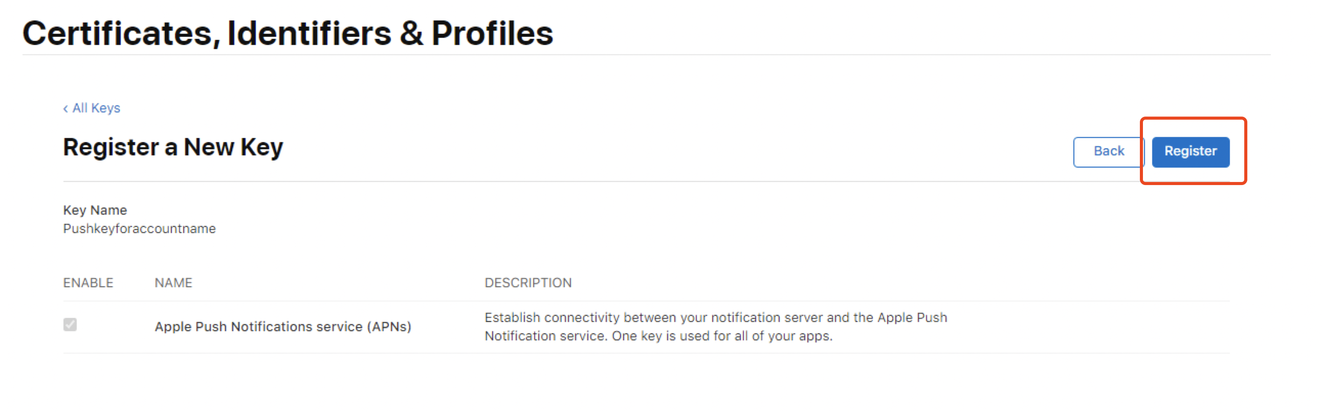The image size is (1322, 414).
Task: Click the Certificates, Identifiers & Profiles title
Action: pos(288,33)
